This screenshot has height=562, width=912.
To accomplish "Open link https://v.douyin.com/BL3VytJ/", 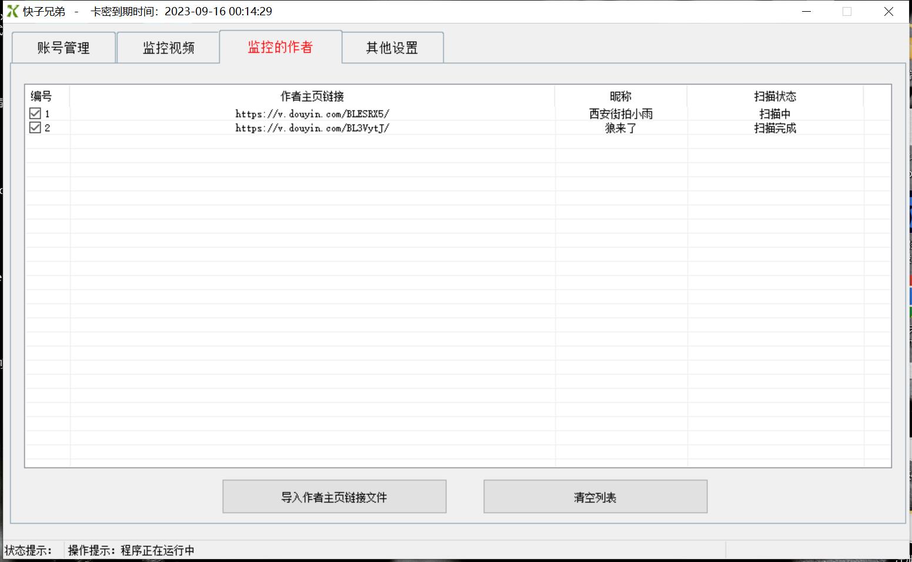I will [312, 128].
